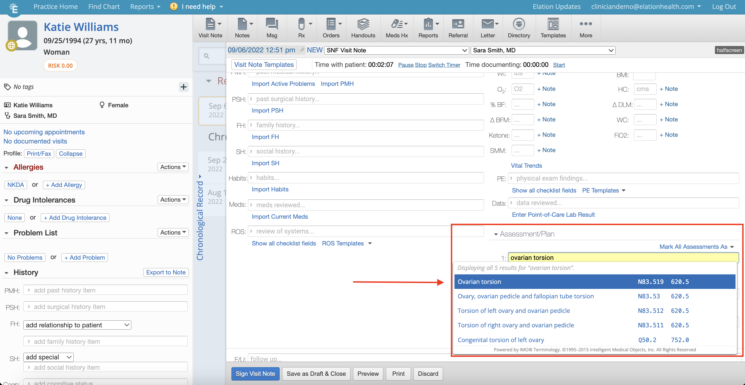Viewport: 745px width, 385px height.
Task: Click the Handouts stacked layers icon
Action: (x=363, y=24)
